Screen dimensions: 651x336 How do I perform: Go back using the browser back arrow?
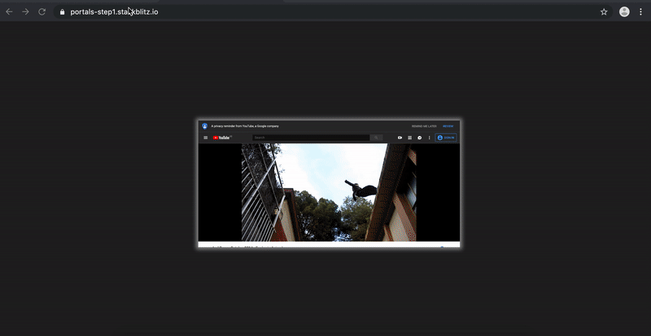tap(9, 11)
